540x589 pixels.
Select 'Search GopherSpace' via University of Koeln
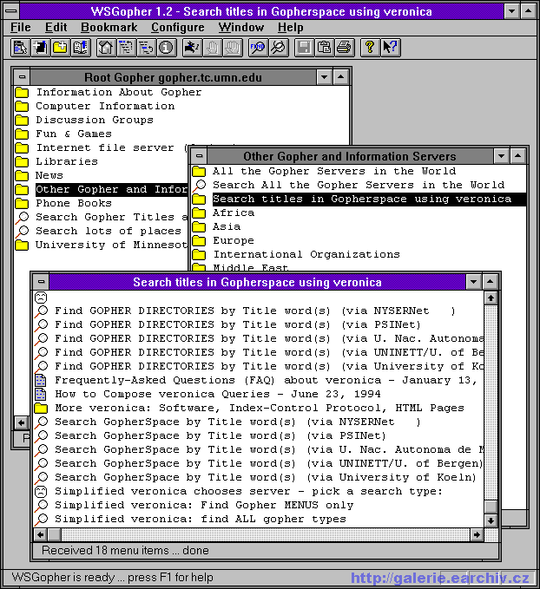(x=266, y=477)
